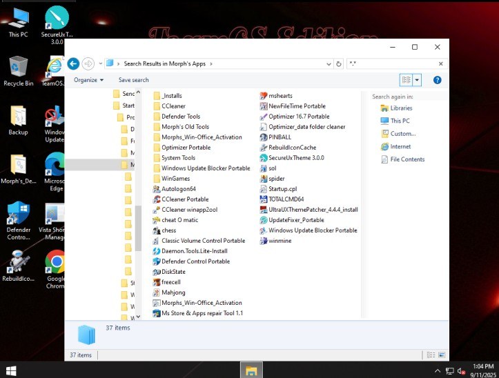Viewport: 499px width, 378px height.
Task: Click File Explorer taskbar button
Action: 251,370
